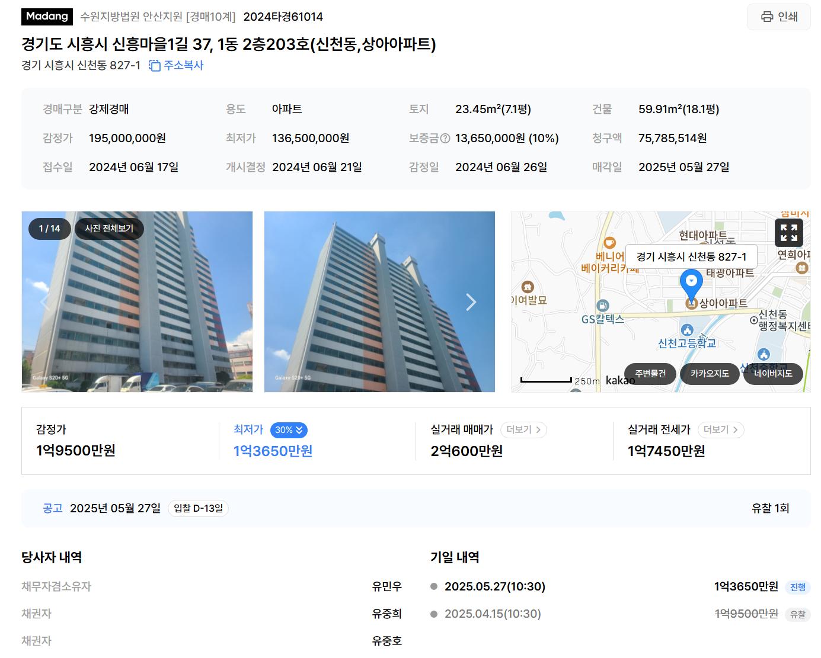Screen dimensions: 821x658
Task: Click the Madang logo
Action: [x=47, y=17]
